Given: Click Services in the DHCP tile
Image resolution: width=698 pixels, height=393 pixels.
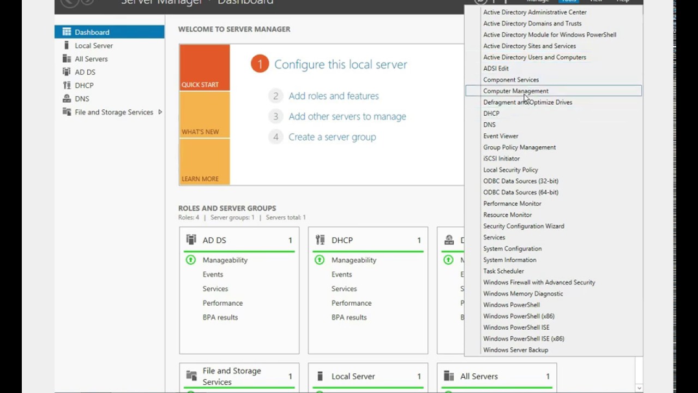Looking at the screenshot, I should coord(344,289).
